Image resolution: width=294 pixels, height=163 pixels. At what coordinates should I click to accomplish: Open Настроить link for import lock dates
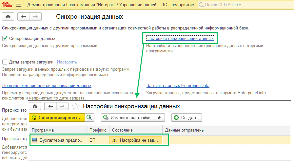coord(67,62)
